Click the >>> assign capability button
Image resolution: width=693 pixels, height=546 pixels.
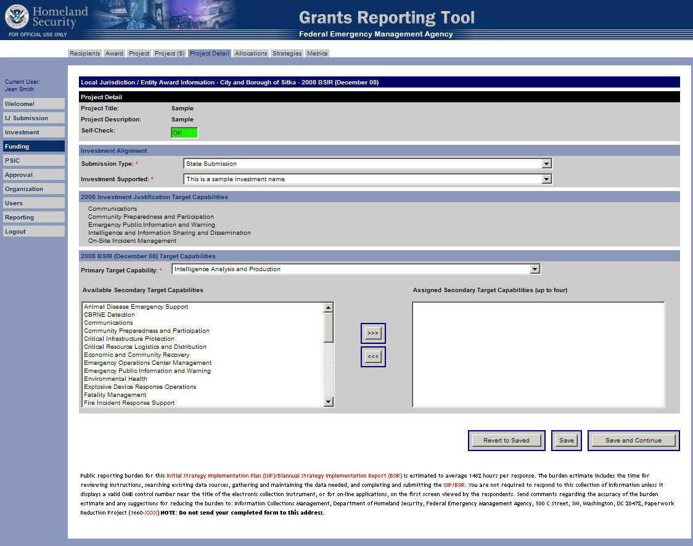(x=372, y=333)
